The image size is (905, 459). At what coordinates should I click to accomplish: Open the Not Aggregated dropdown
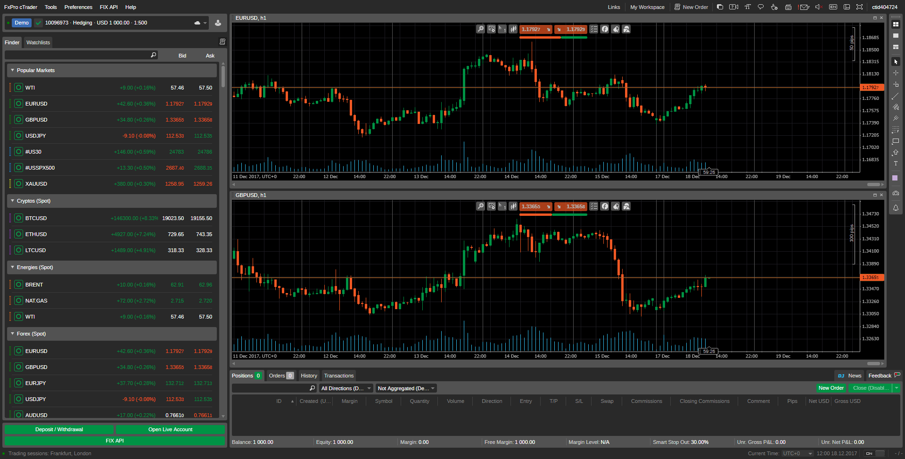point(406,388)
